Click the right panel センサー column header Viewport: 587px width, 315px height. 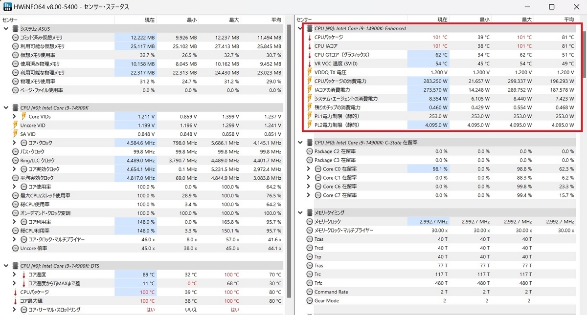click(x=351, y=20)
